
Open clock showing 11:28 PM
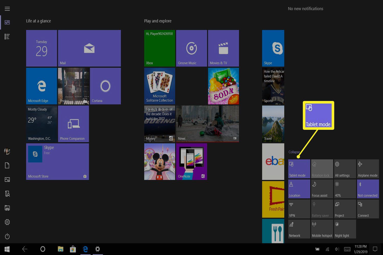361,249
